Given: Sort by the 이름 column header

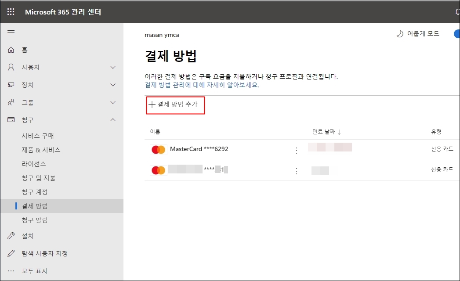Looking at the screenshot, I should pyautogui.click(x=155, y=132).
